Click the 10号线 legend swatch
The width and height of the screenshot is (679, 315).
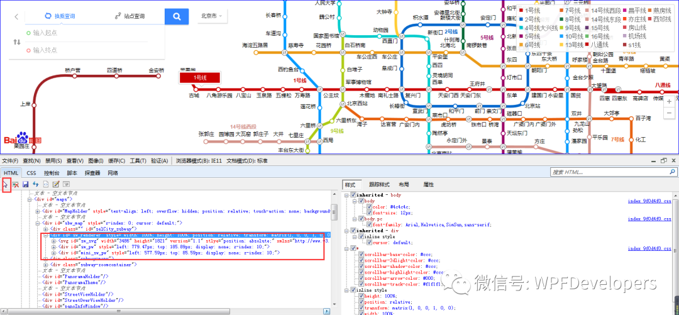point(561,36)
